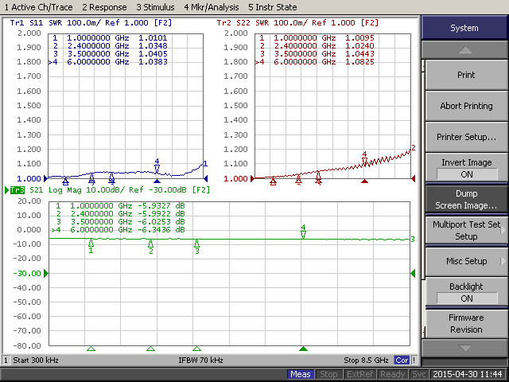Open the 4 Mkr/Analysis menu
The height and width of the screenshot is (382, 509).
(x=212, y=7)
